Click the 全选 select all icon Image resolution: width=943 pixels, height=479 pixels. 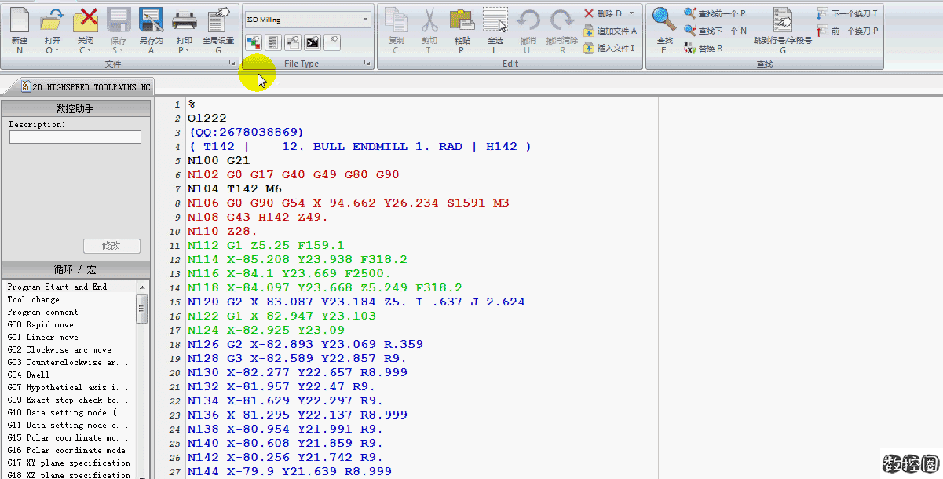(x=495, y=22)
